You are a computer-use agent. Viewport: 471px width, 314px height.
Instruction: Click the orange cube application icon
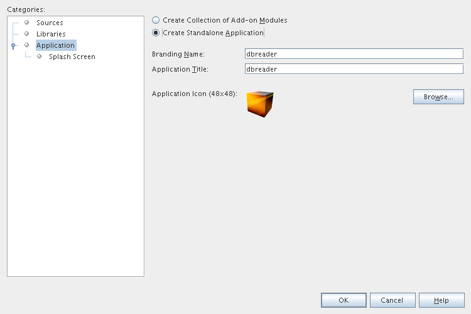click(x=260, y=103)
